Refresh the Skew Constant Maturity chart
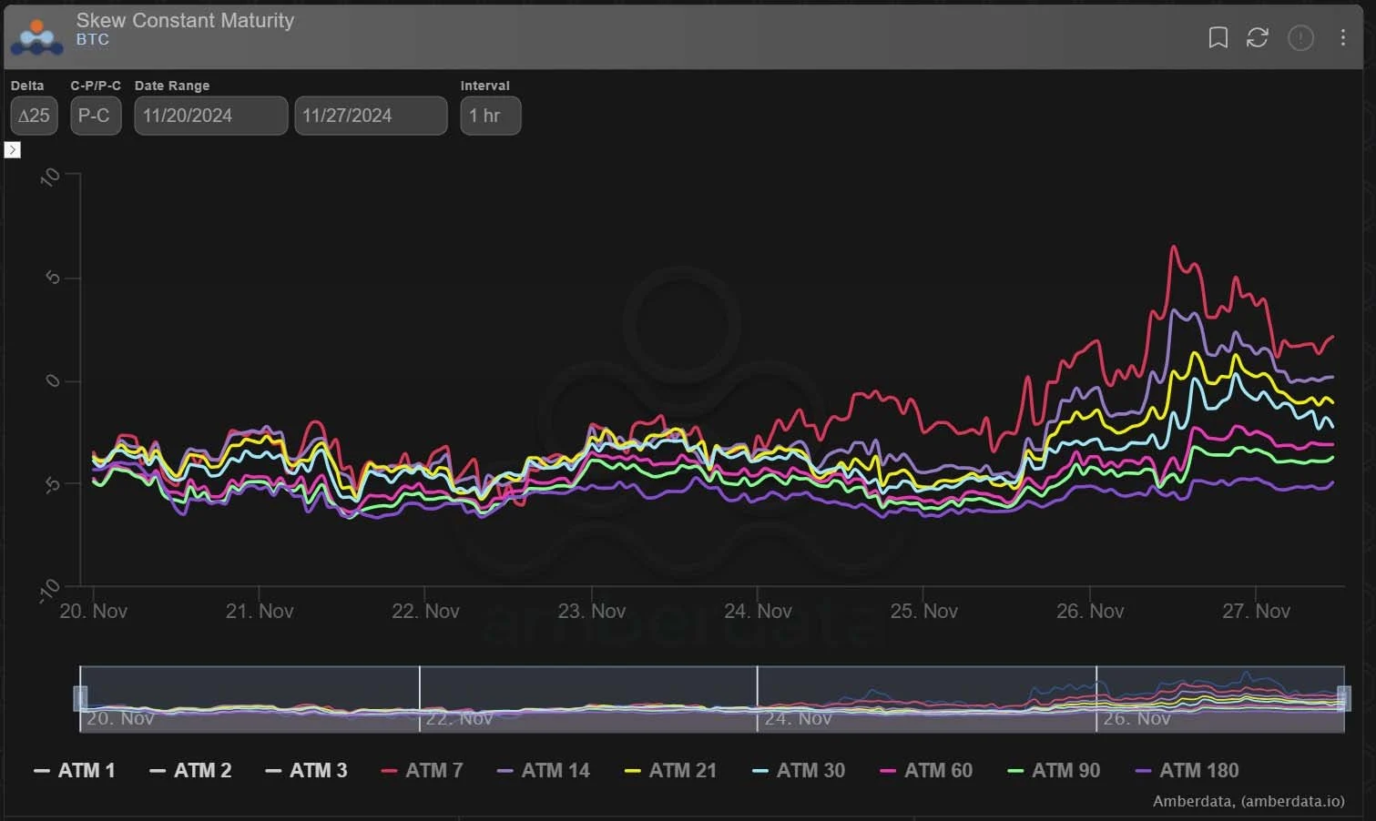 pyautogui.click(x=1258, y=37)
